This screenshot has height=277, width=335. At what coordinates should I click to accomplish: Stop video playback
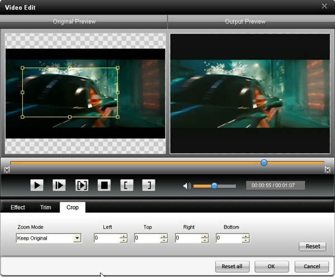tap(104, 185)
